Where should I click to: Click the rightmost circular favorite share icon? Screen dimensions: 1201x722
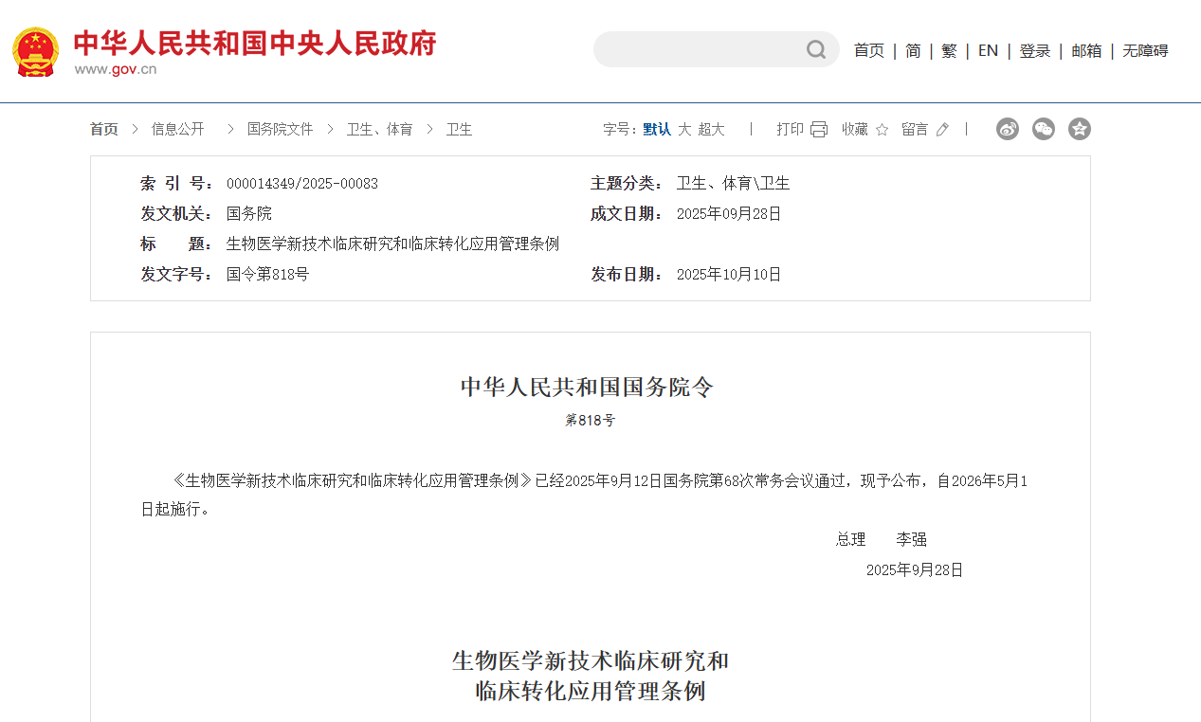click(1080, 128)
